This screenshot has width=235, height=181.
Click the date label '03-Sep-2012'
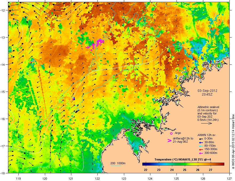pyautogui.click(x=207, y=91)
